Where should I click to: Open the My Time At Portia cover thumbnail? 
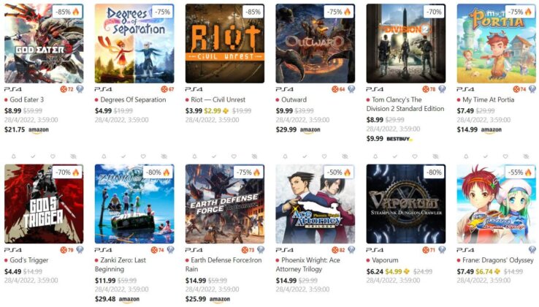point(496,43)
